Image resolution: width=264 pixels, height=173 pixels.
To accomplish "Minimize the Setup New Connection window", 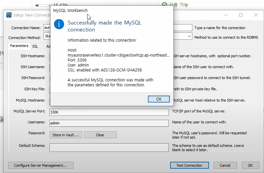I will pyautogui.click(x=226, y=15).
